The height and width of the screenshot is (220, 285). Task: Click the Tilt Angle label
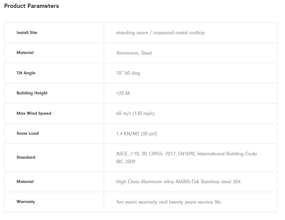point(26,73)
